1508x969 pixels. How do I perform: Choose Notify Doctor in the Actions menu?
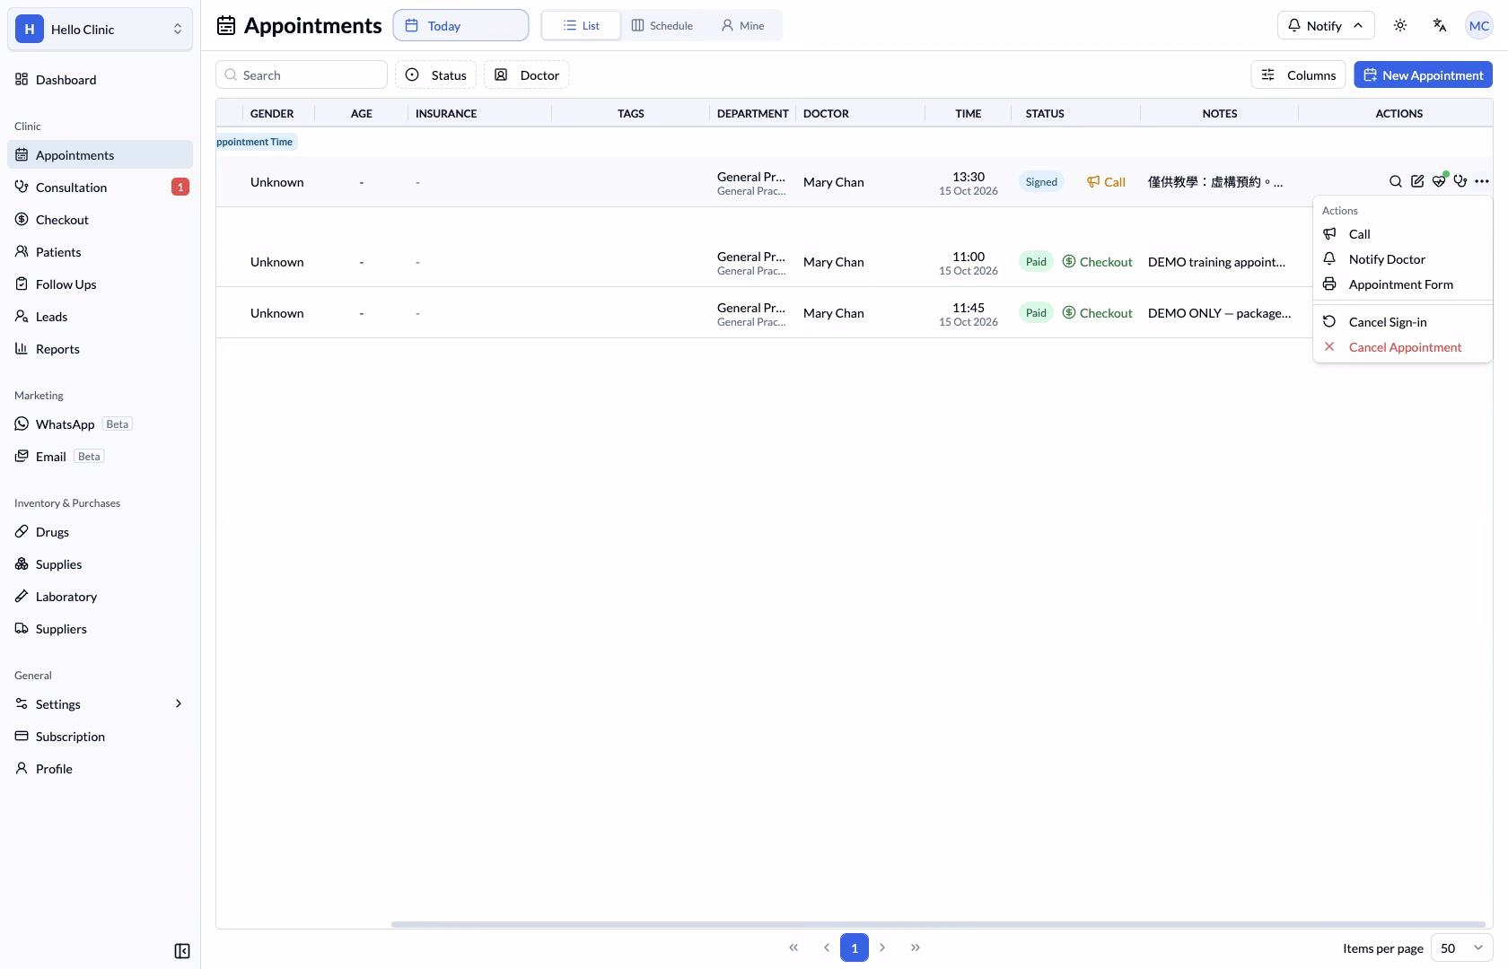tap(1402, 259)
